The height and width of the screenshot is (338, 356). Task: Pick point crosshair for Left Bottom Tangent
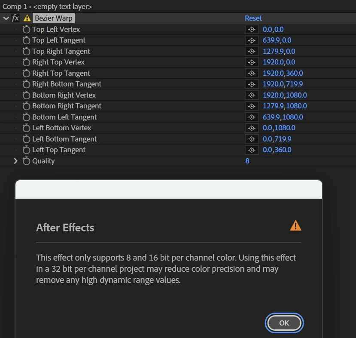pyautogui.click(x=252, y=139)
